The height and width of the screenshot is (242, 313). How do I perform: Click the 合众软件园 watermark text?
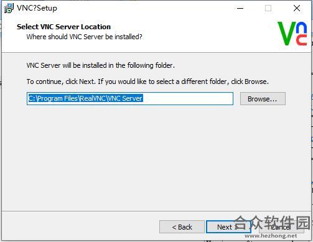272,222
